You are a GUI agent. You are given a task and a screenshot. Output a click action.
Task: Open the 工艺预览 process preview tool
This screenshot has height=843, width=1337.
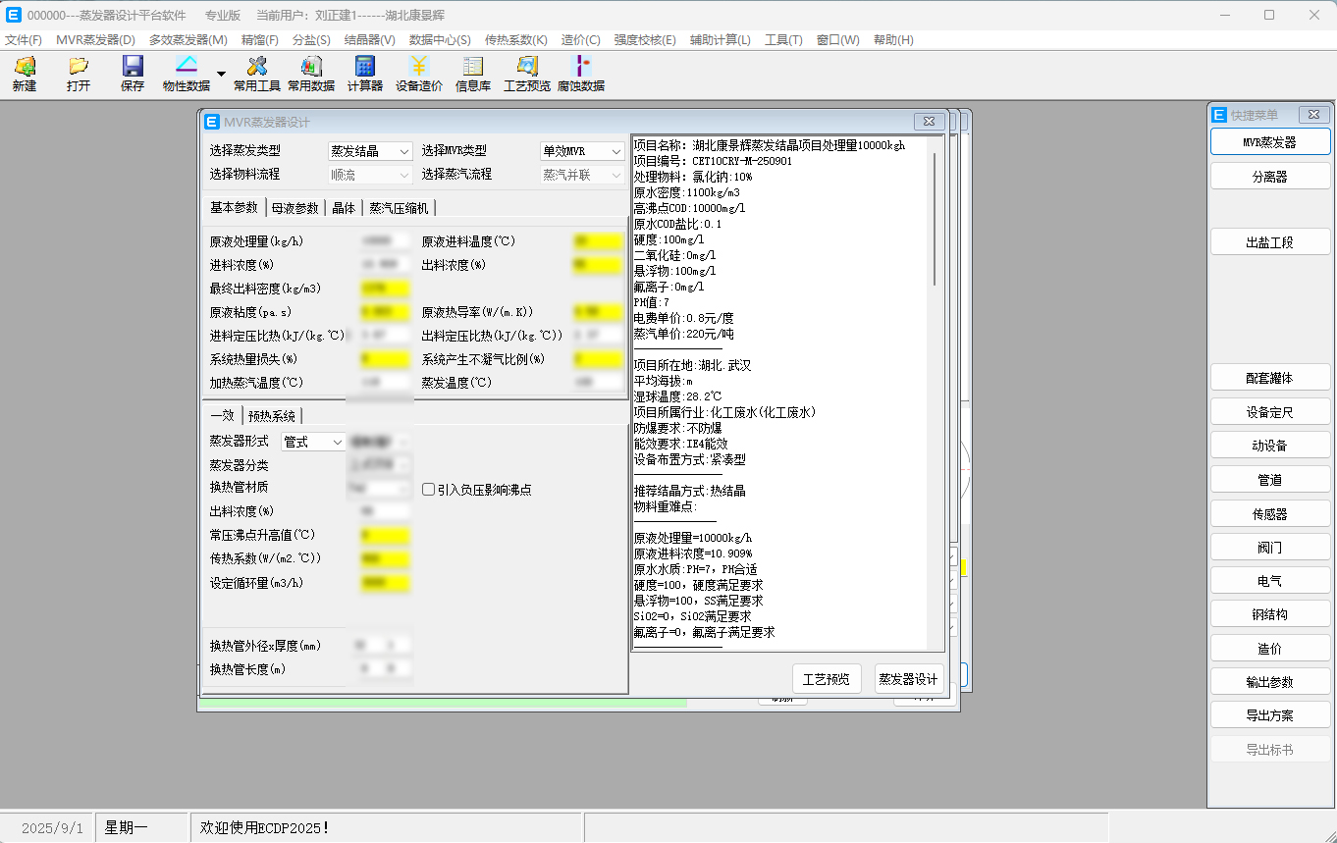pyautogui.click(x=526, y=74)
